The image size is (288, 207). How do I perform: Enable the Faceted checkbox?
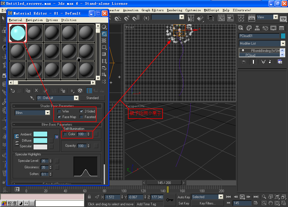pyautogui.click(x=81, y=117)
